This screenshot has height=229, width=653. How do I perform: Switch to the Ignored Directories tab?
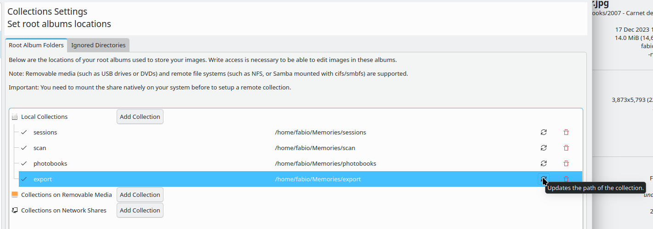(x=98, y=45)
